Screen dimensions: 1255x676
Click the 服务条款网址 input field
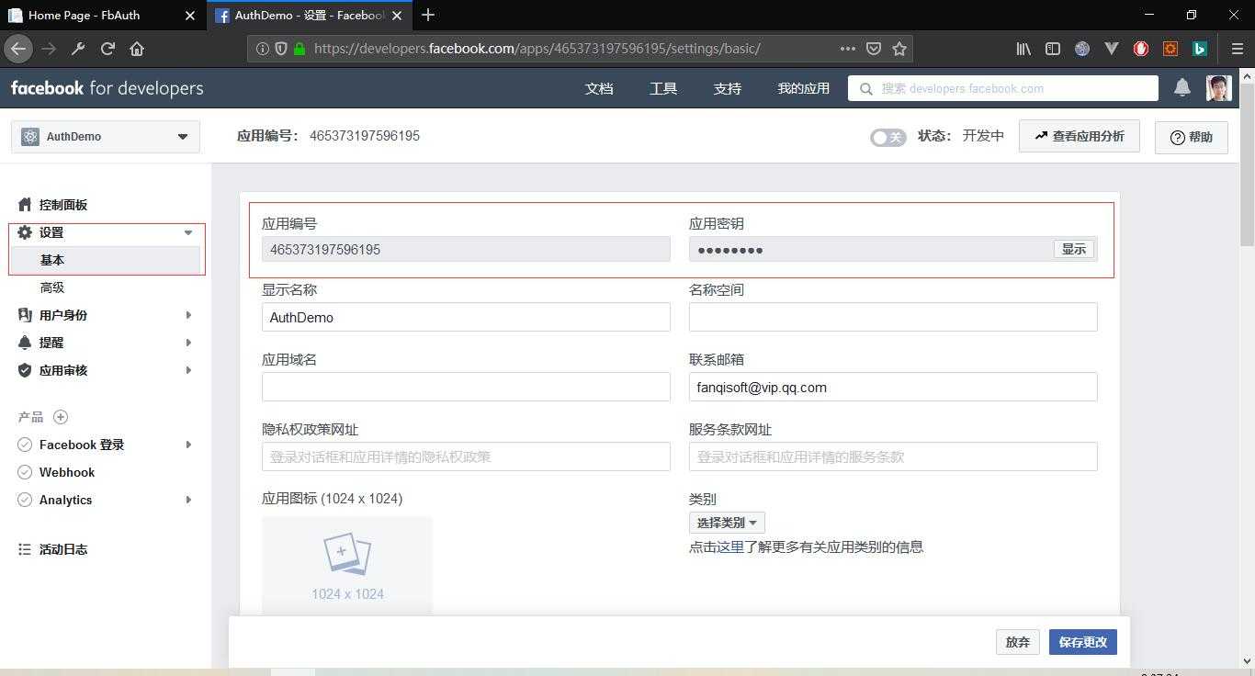(x=893, y=456)
